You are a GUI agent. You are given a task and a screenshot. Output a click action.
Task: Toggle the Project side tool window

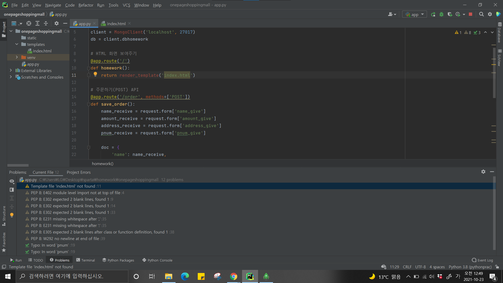tap(4, 29)
